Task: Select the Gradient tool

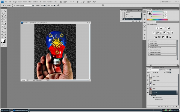Action: pos(5,24)
